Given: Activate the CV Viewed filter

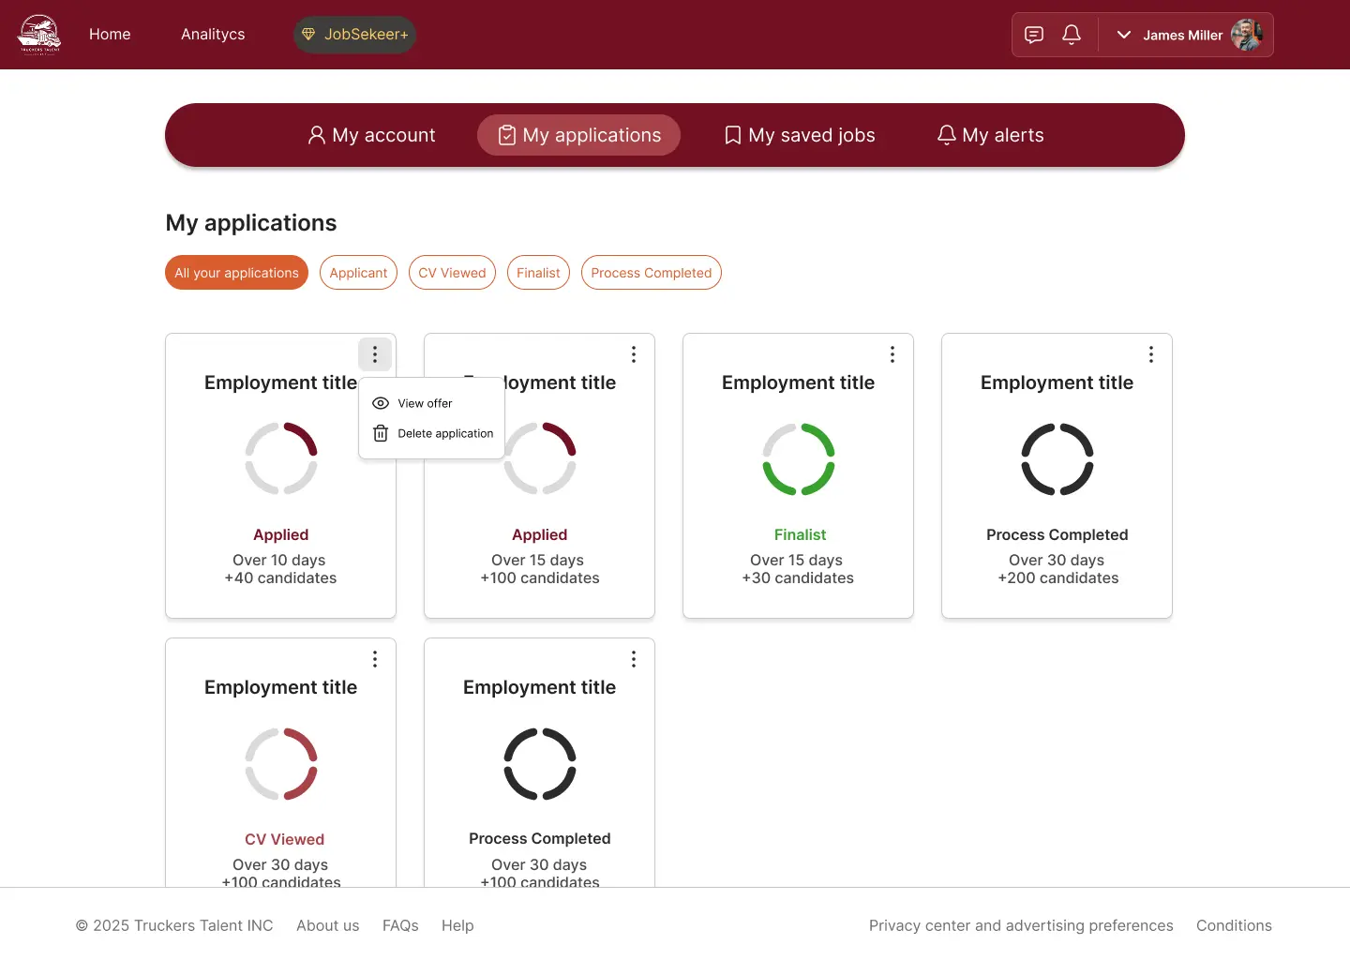Looking at the screenshot, I should point(452,272).
